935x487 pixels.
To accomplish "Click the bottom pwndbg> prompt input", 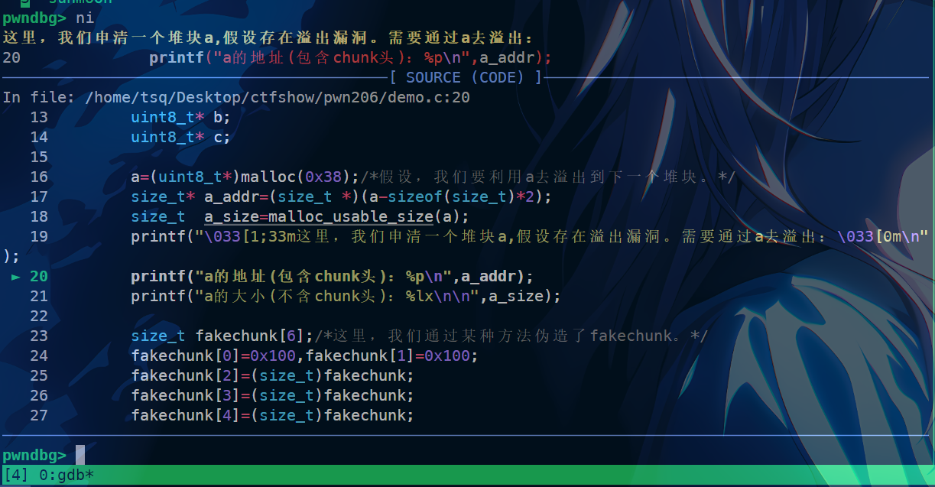I will [80, 455].
